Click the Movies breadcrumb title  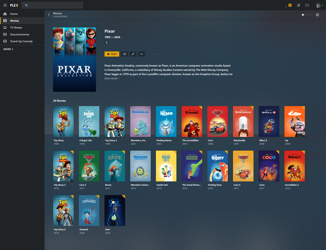(x=58, y=13)
